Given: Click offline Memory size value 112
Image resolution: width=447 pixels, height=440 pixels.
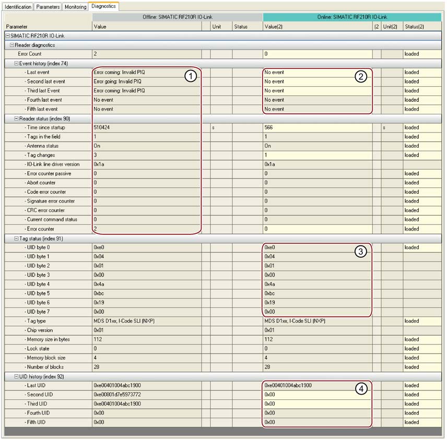Looking at the screenshot, I should [x=147, y=339].
